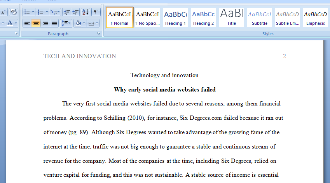Toggle Show/Hide paragraph marks
The image size is (330, 183).
(96, 12)
